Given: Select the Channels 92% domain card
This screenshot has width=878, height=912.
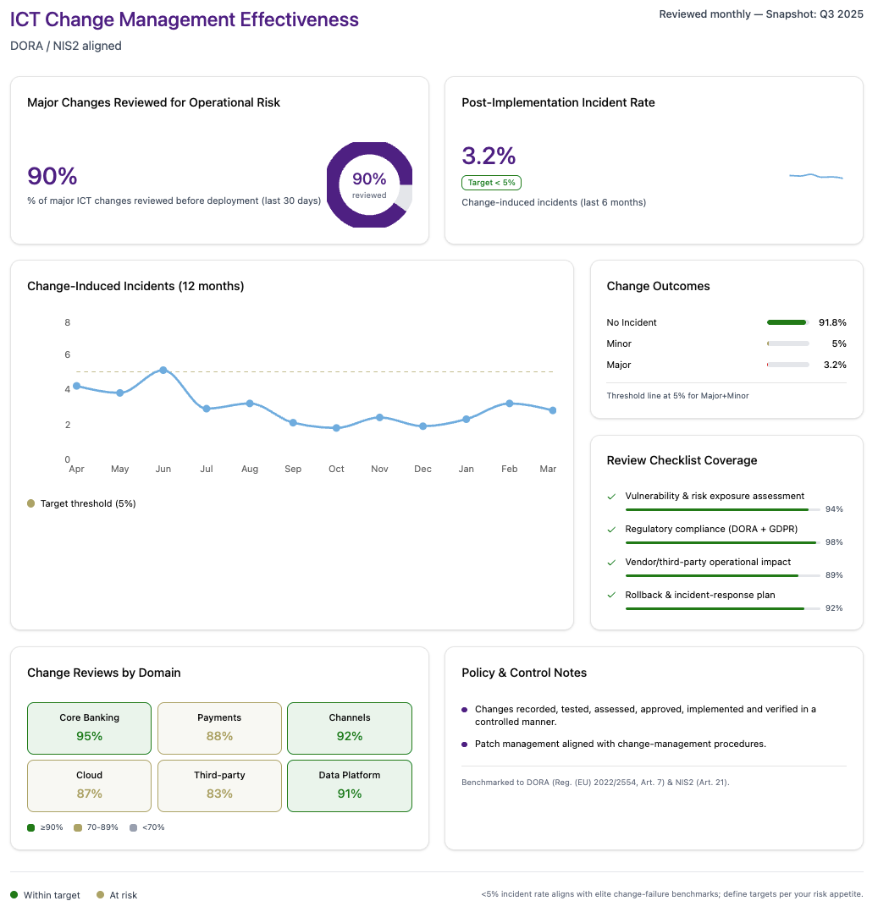Looking at the screenshot, I should pos(350,728).
